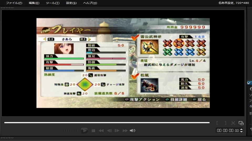Step back one frame with Previous Frame
Screen dimensions: 252x141
click(109, 131)
